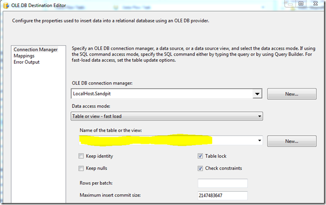Expand the table or view name dropdown
This screenshot has width=326, height=205.
pyautogui.click(x=260, y=140)
